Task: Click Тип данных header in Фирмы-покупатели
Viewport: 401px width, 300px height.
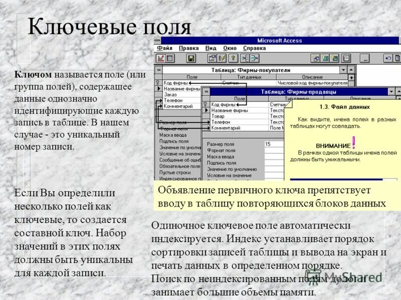Action: pyautogui.click(x=249, y=77)
